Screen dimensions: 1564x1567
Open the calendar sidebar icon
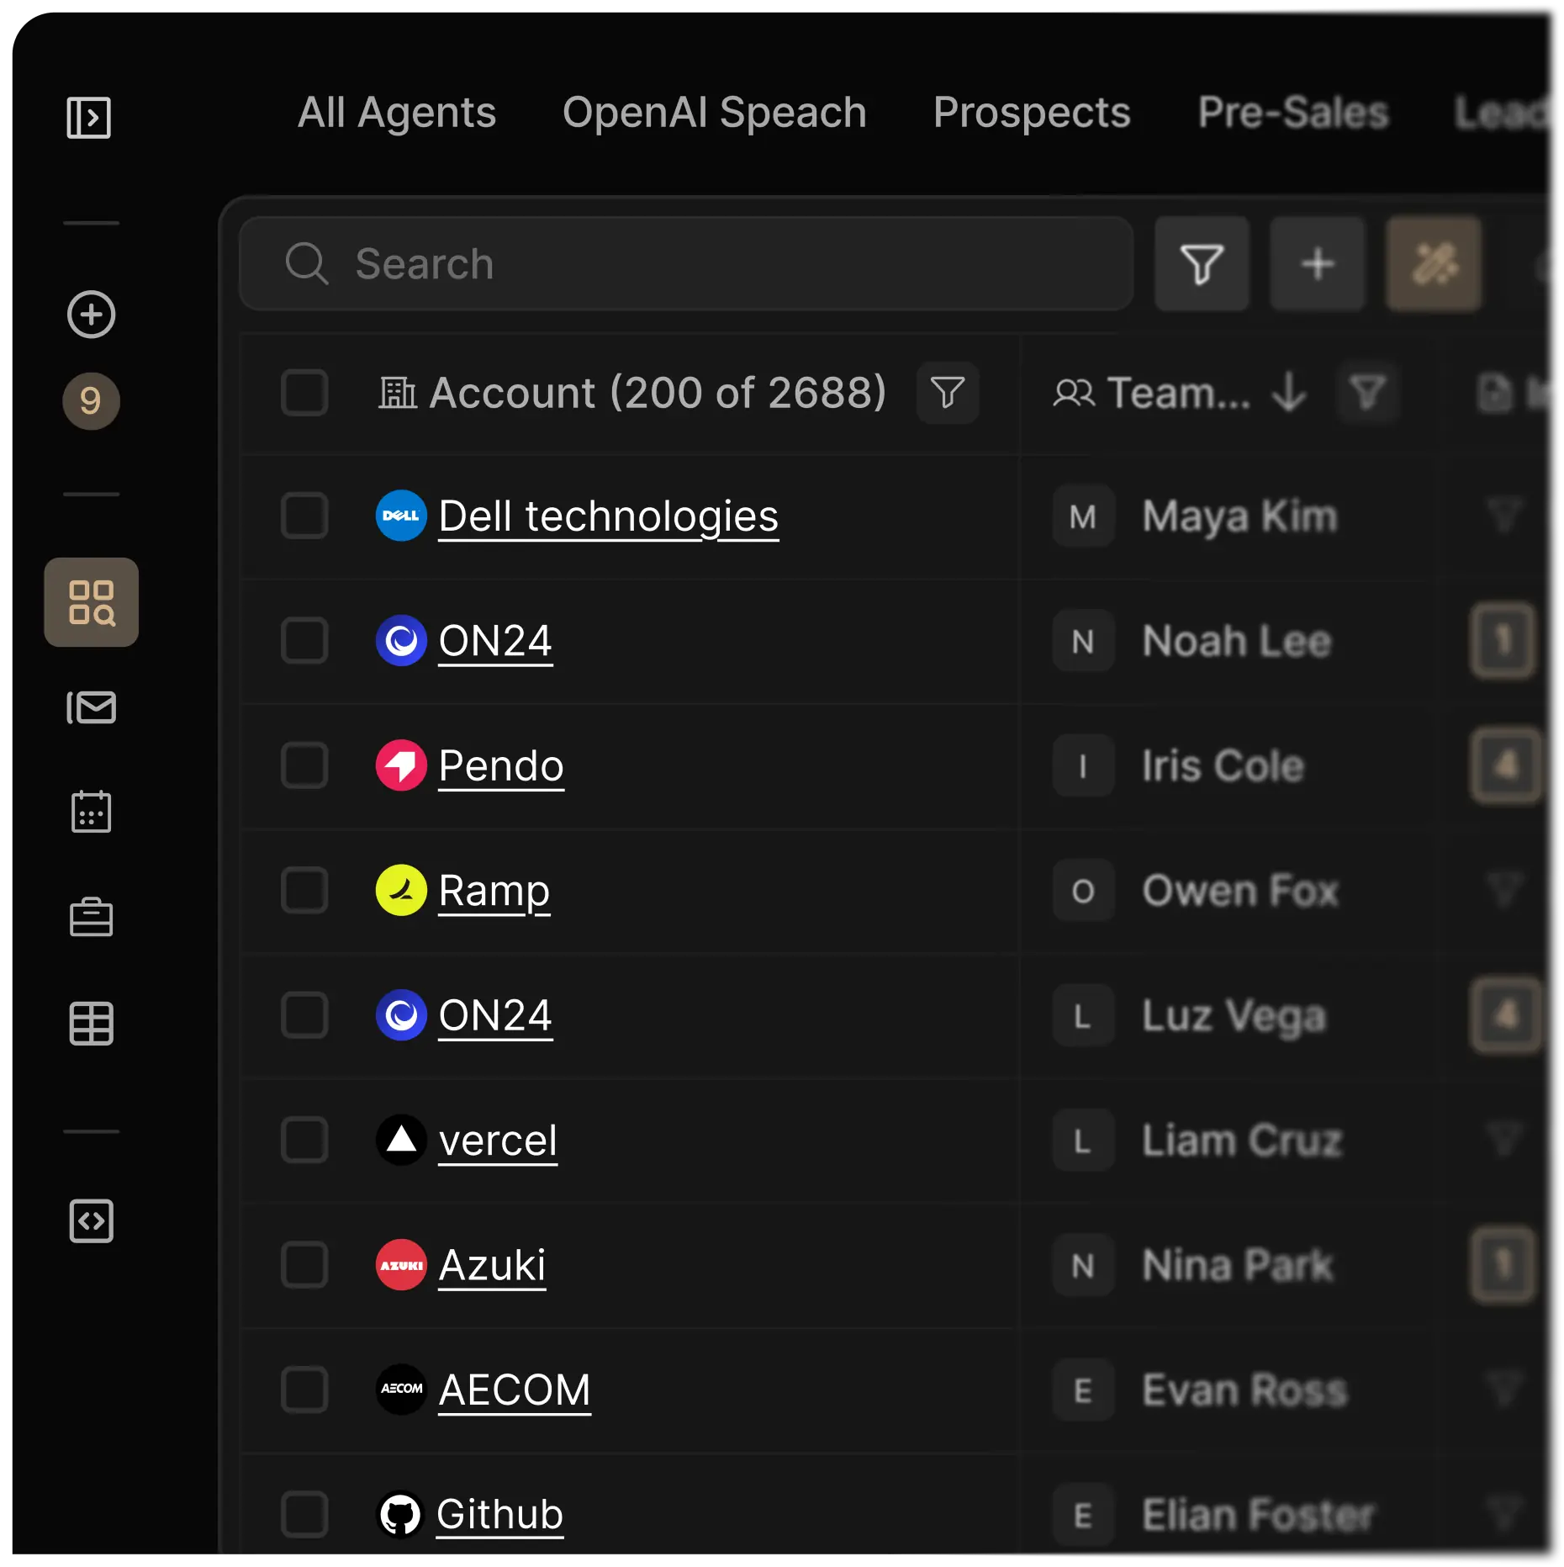click(x=91, y=812)
